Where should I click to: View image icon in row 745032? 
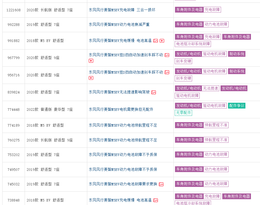pyautogui.click(x=161, y=184)
